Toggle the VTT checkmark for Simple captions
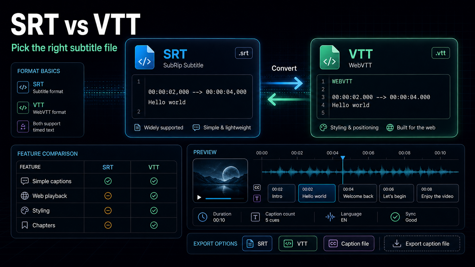The image size is (475, 267). pos(154,181)
